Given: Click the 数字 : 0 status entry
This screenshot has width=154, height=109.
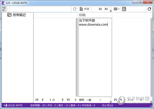Looking at the screenshot, I should coord(75,105).
